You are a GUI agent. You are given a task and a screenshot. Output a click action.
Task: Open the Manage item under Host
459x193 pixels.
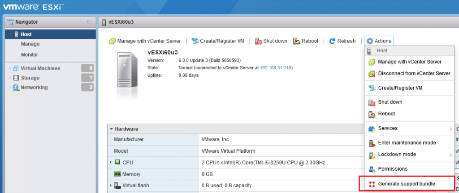click(x=30, y=44)
